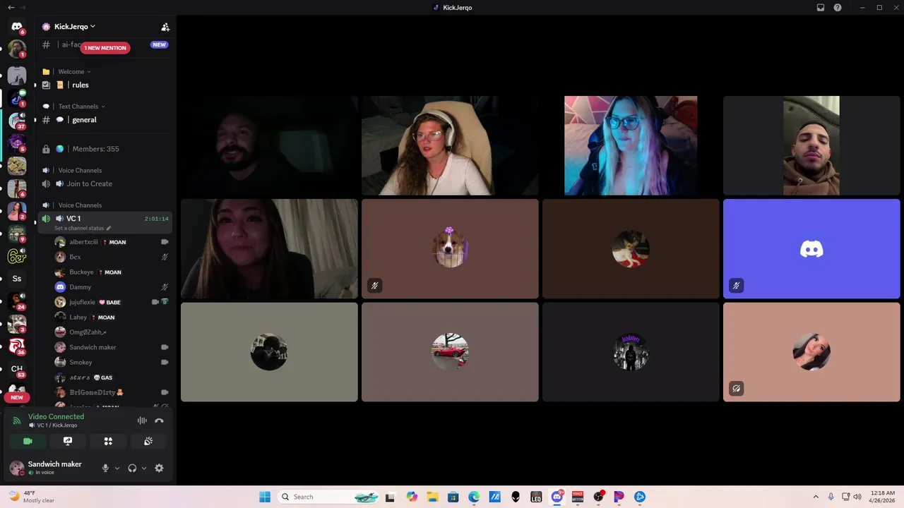The width and height of the screenshot is (904, 508).
Task: Open the Inbox icon in title bar
Action: [821, 8]
